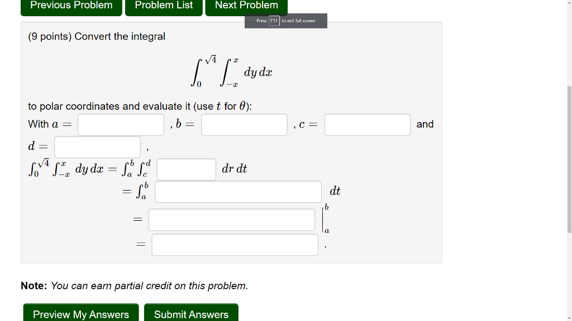
Task: Focus the integrand box before dr dt
Action: (x=187, y=169)
